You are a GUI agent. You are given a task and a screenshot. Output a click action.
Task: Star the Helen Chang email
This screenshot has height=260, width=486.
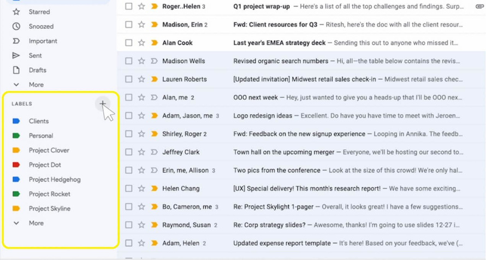[141, 188]
